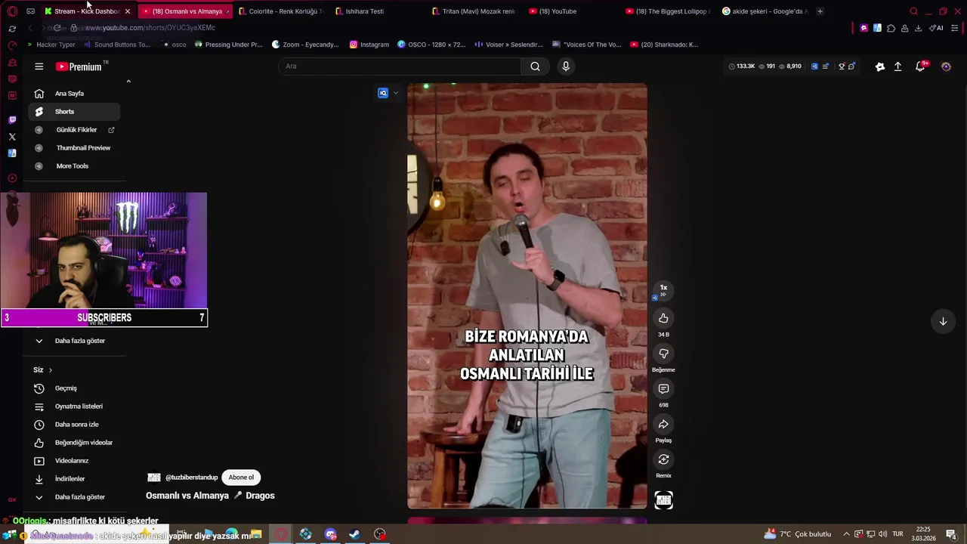Click the search magnifier button

[535, 66]
